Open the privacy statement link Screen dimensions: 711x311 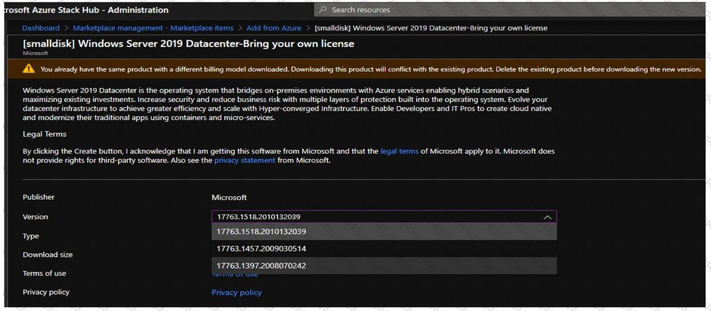pos(245,160)
